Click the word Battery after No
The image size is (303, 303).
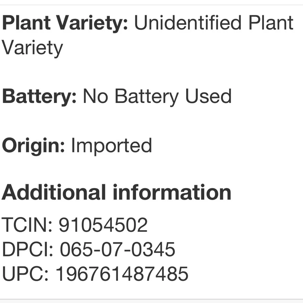[x=147, y=97]
